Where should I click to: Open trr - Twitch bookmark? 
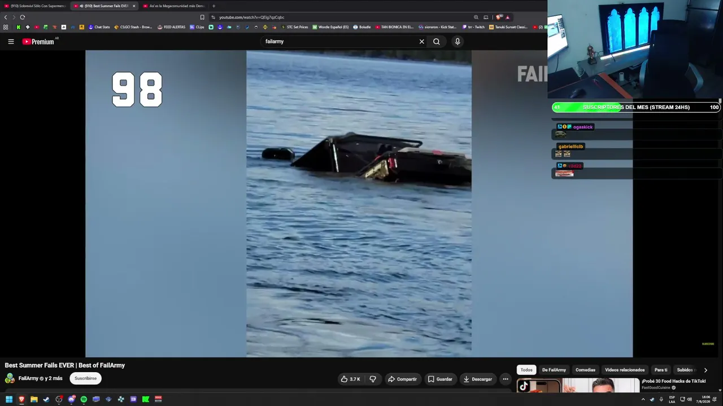[473, 27]
